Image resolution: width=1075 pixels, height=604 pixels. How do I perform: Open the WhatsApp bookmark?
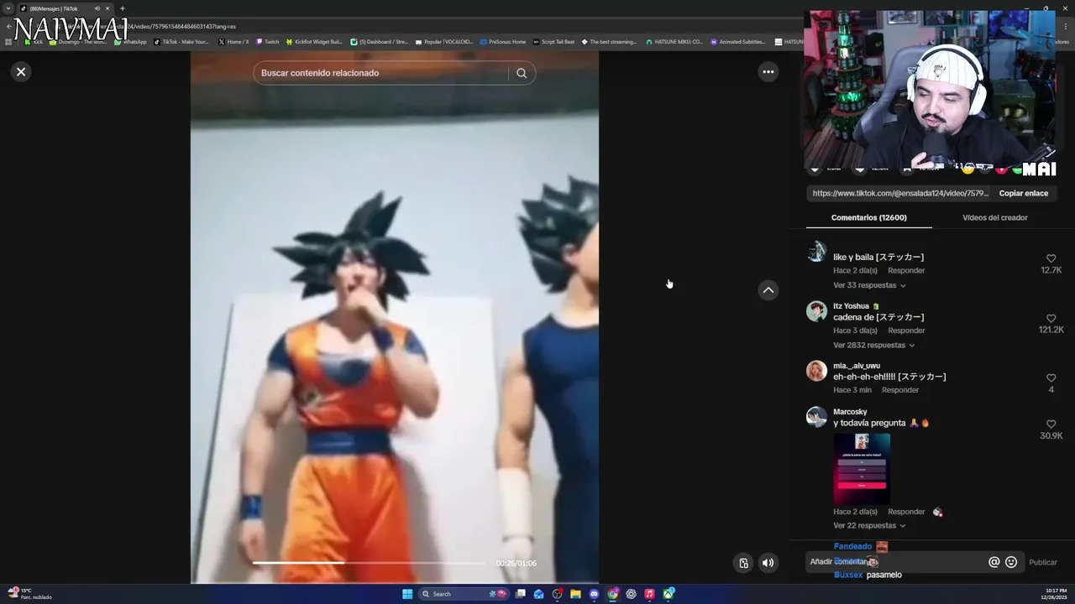coord(130,41)
